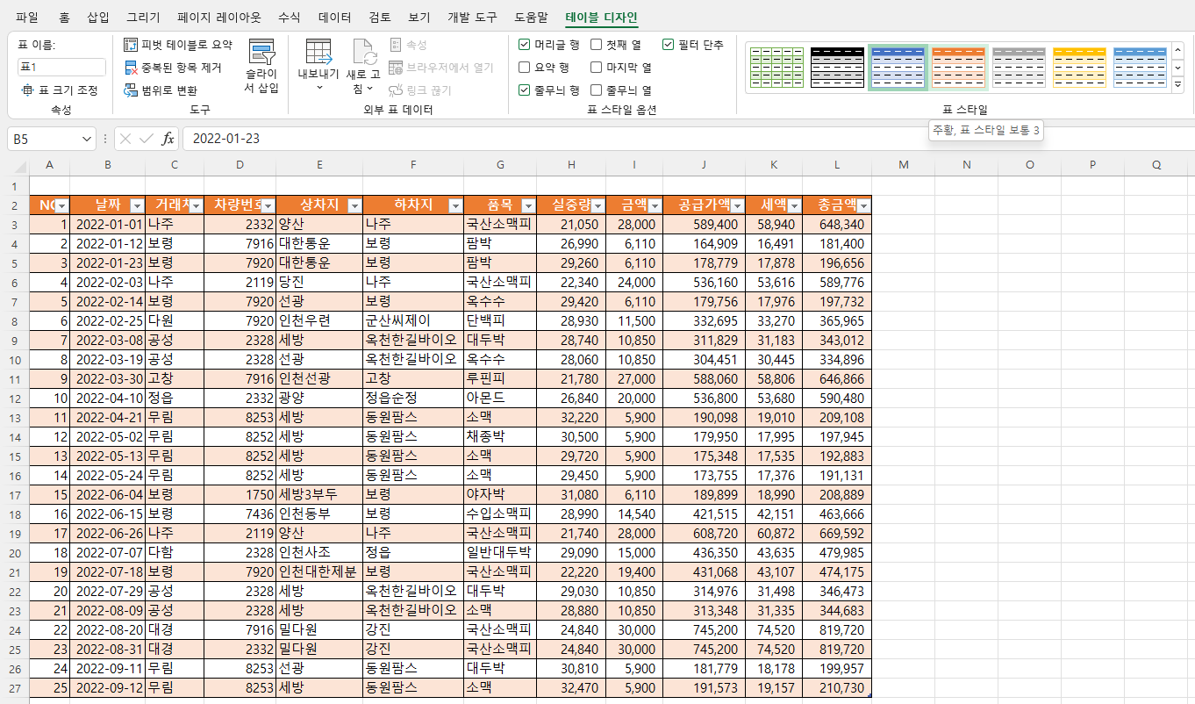1195x704 pixels.
Task: Click the 검토 ribbon tab
Action: [380, 17]
